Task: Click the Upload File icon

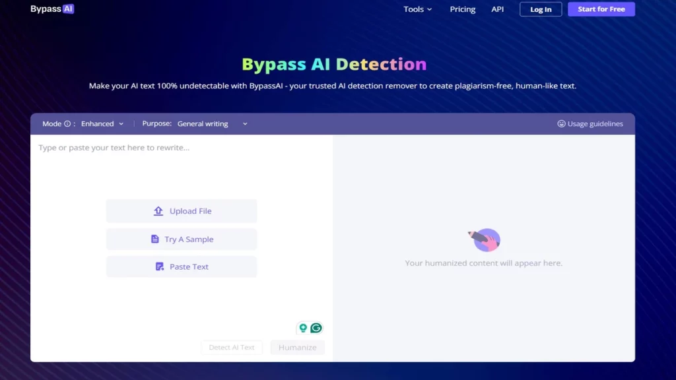Action: pyautogui.click(x=157, y=210)
